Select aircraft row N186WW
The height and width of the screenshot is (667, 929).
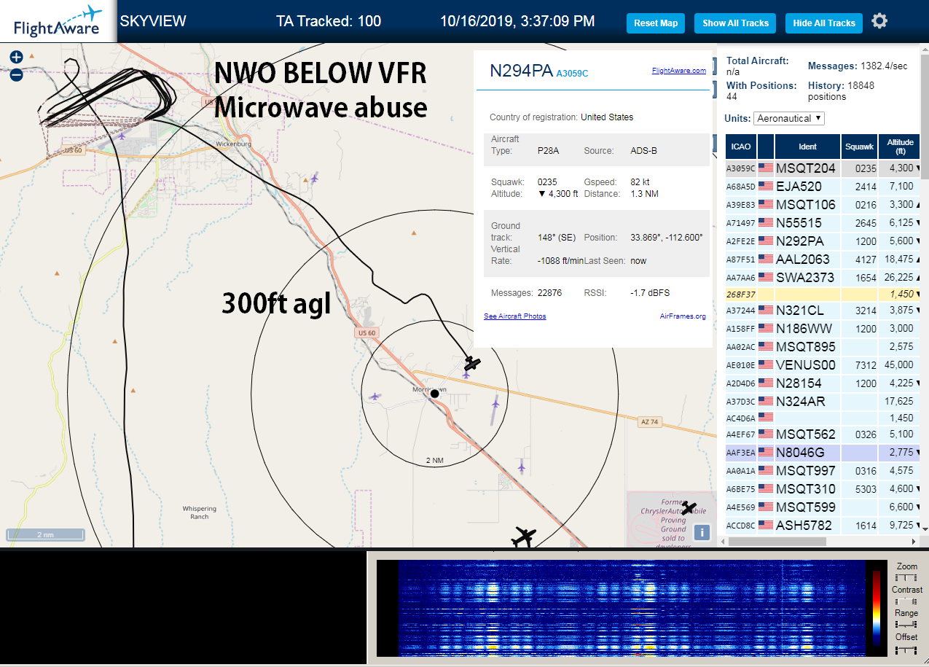coord(823,328)
